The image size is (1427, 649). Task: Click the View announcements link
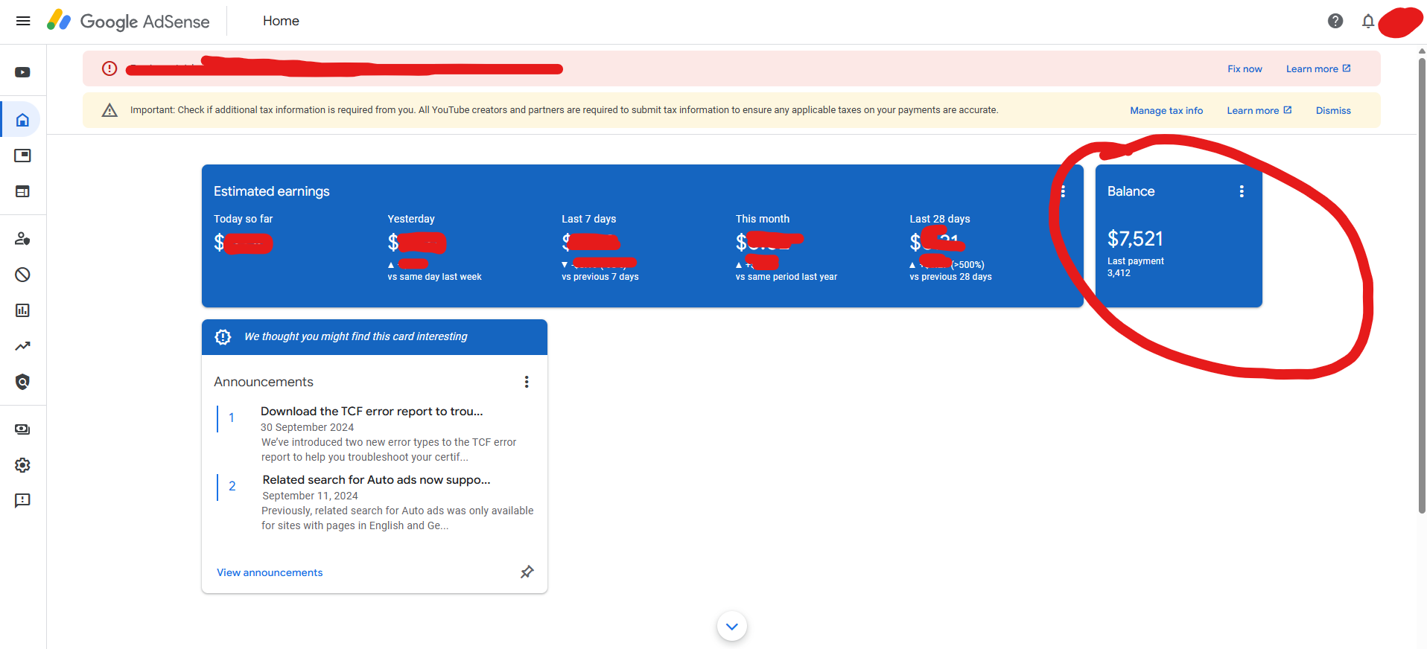click(x=270, y=572)
